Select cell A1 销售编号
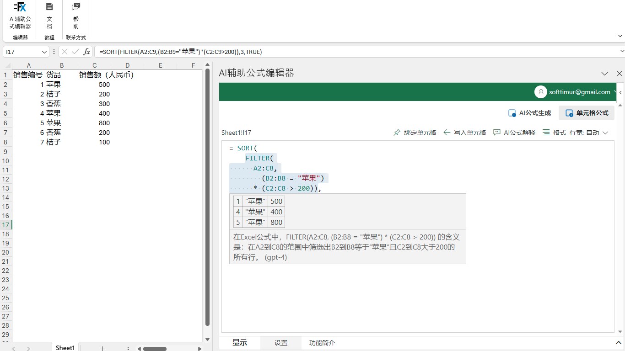The image size is (625, 351). click(28, 75)
